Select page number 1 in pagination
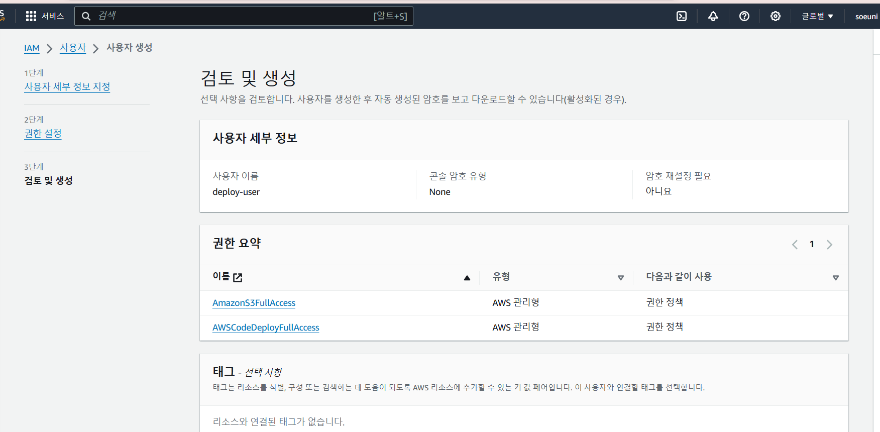 point(812,244)
